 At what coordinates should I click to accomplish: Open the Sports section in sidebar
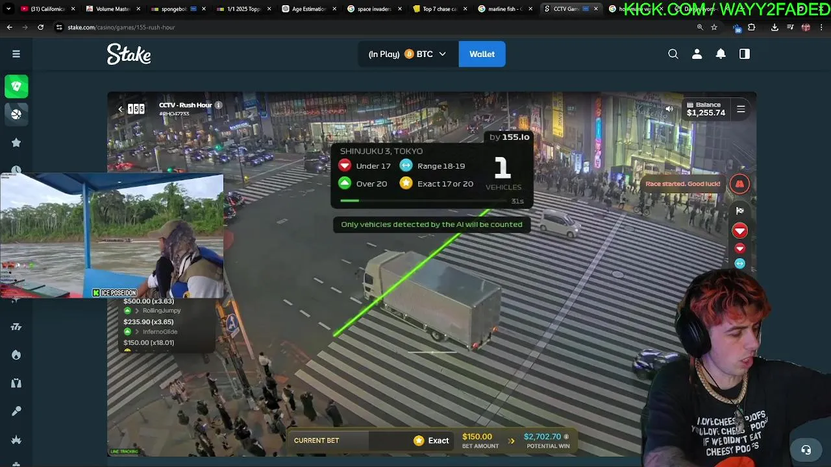click(16, 114)
